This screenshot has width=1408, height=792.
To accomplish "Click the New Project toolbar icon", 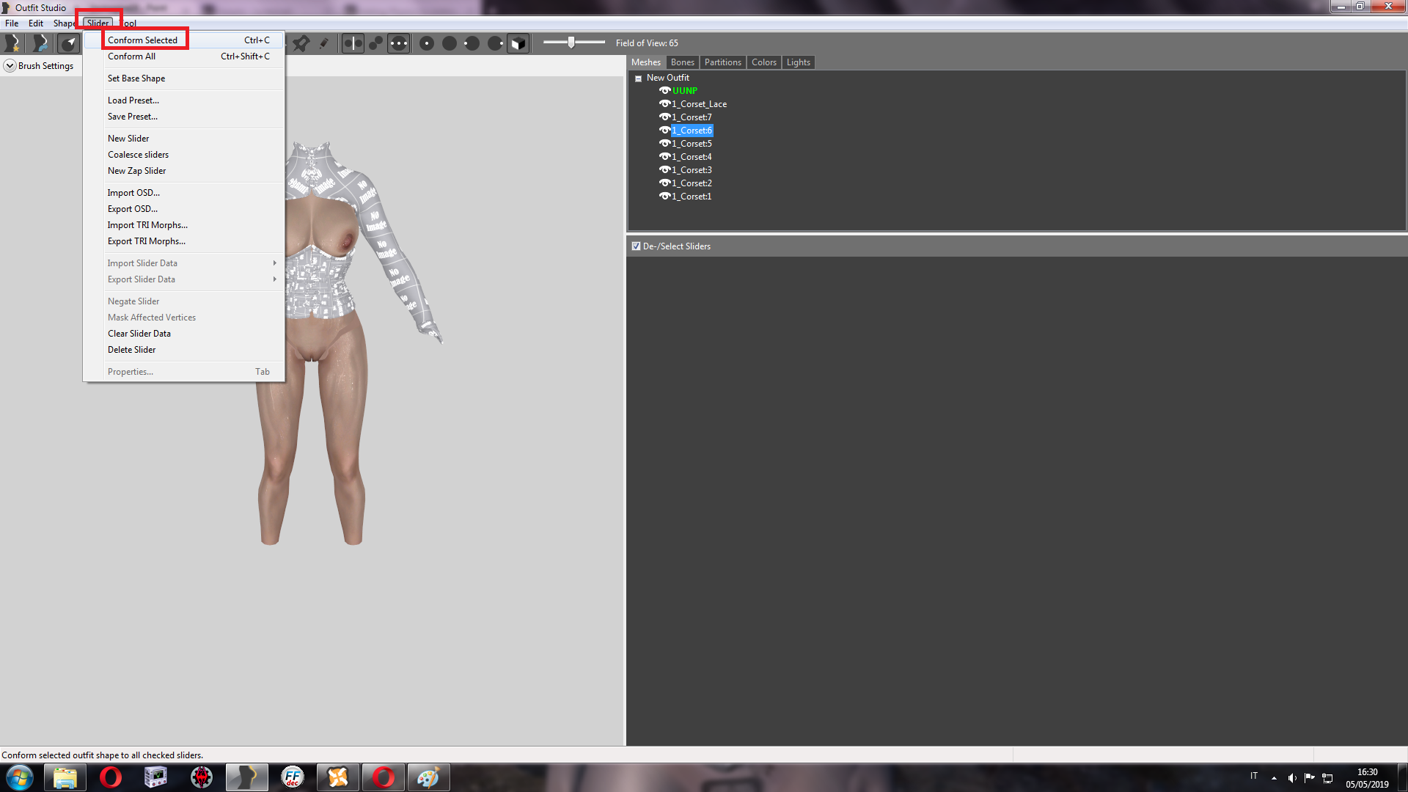I will point(13,43).
